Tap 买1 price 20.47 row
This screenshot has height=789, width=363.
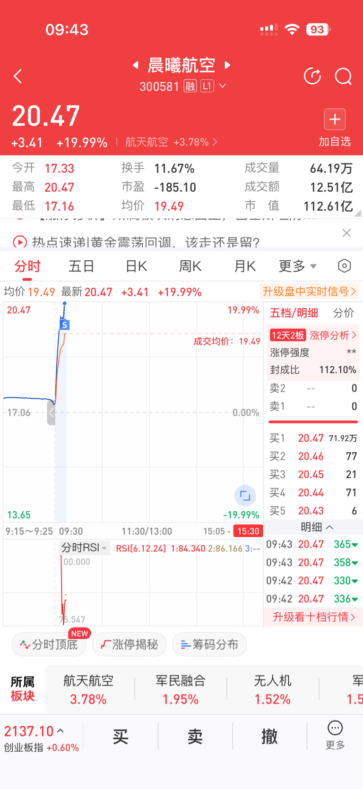(x=313, y=438)
